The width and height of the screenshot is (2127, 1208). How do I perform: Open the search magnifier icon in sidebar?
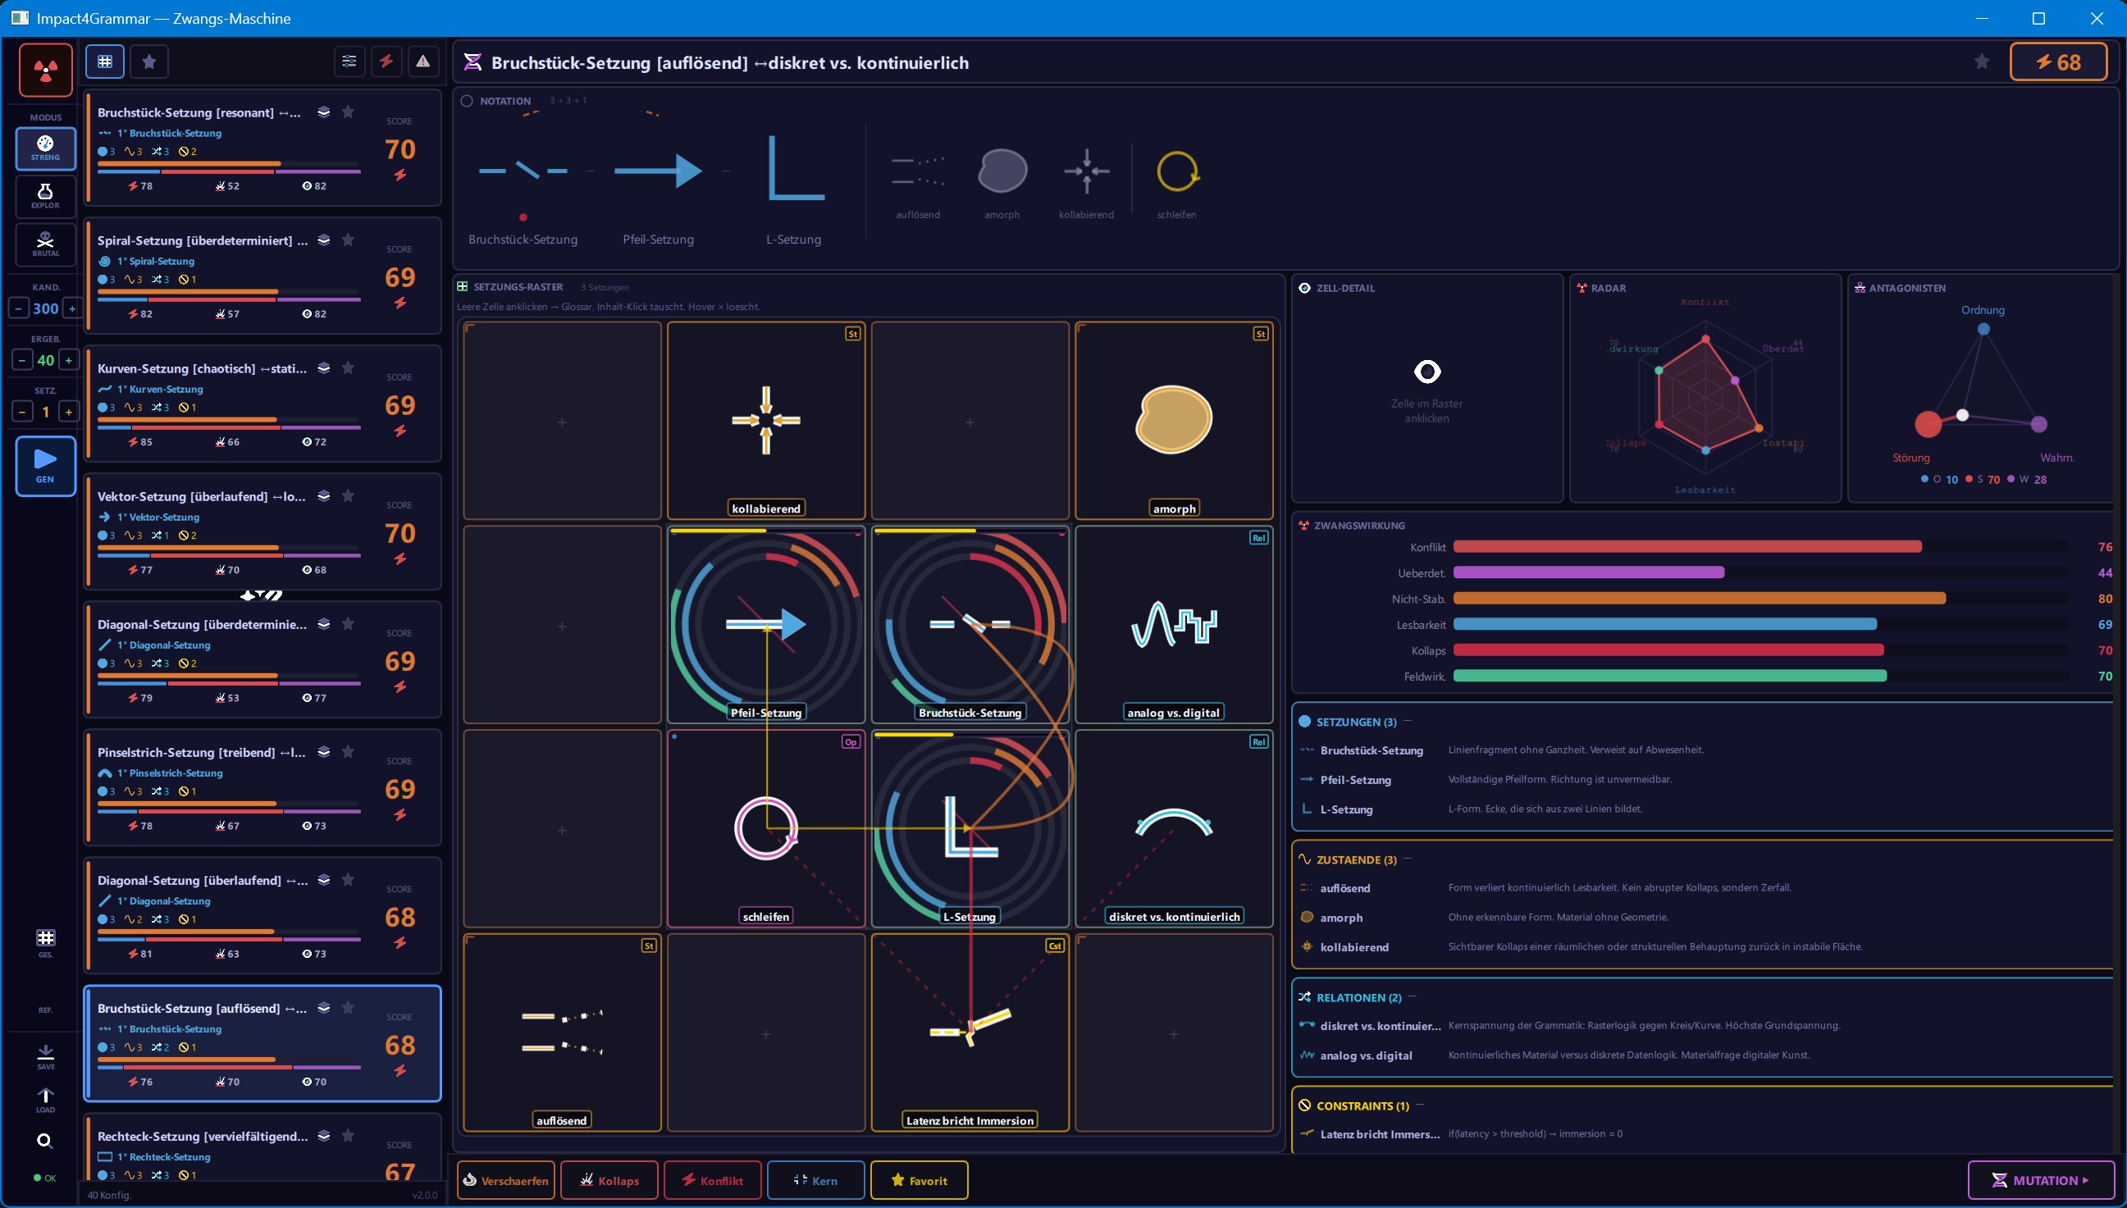pyautogui.click(x=46, y=1142)
